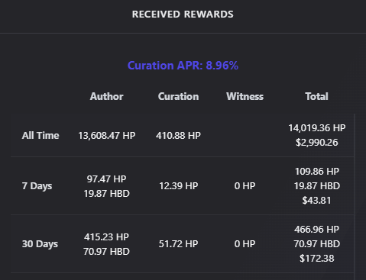Select the 30 Days row label
This screenshot has height=280, width=366.
coord(40,244)
